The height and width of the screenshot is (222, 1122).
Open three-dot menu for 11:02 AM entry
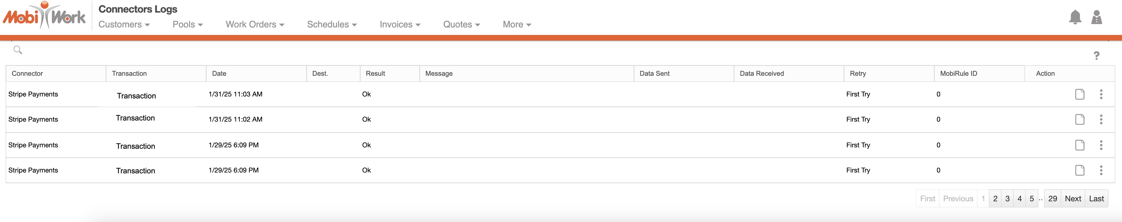[1101, 119]
